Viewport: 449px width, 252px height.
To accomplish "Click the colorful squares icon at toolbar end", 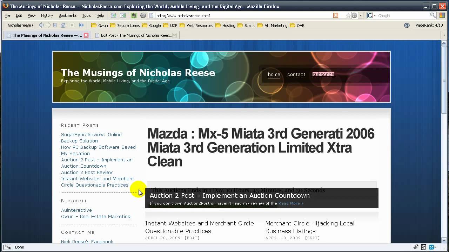I will pyautogui.click(x=443, y=15).
